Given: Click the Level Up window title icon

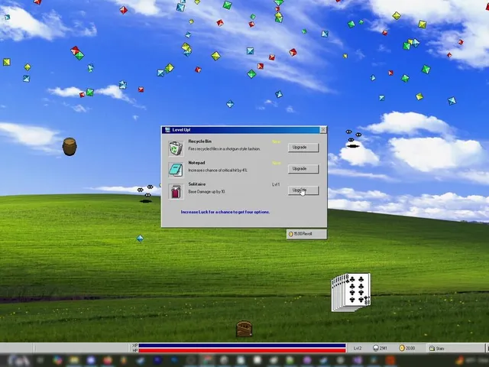Looking at the screenshot, I should coord(167,130).
